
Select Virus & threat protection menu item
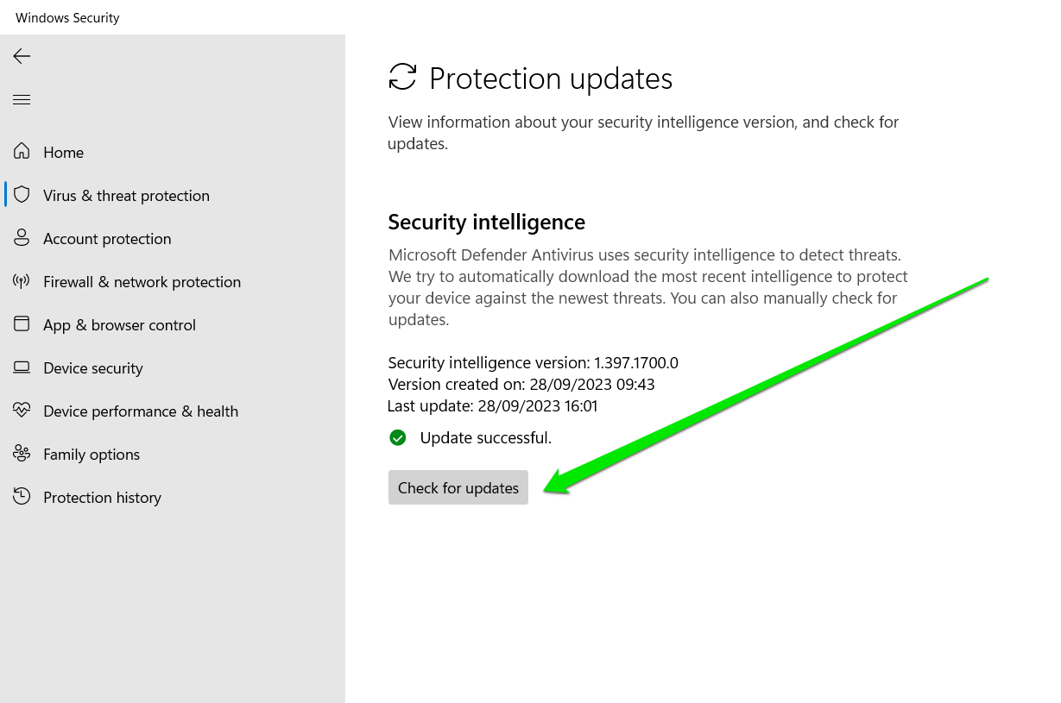(x=126, y=196)
